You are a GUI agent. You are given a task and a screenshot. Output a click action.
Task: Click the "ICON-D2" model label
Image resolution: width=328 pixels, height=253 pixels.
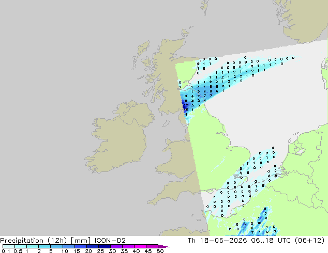click(x=110, y=241)
